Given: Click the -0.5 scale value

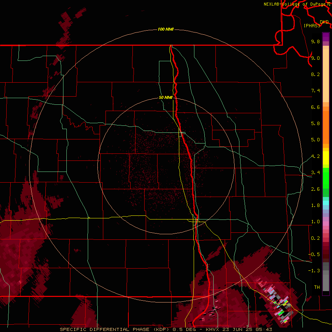Looking at the screenshot, I should click(314, 255).
